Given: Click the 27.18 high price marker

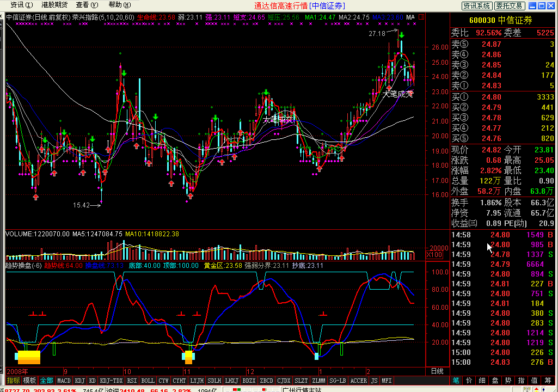Looking at the screenshot, I should pos(377,33).
